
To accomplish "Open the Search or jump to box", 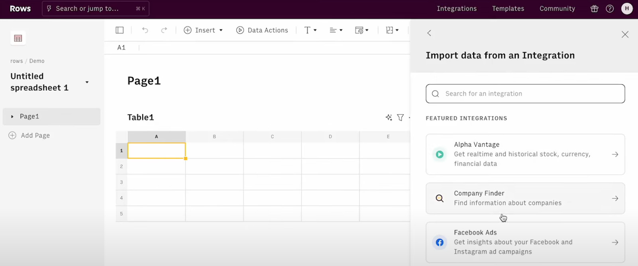I will pyautogui.click(x=96, y=8).
